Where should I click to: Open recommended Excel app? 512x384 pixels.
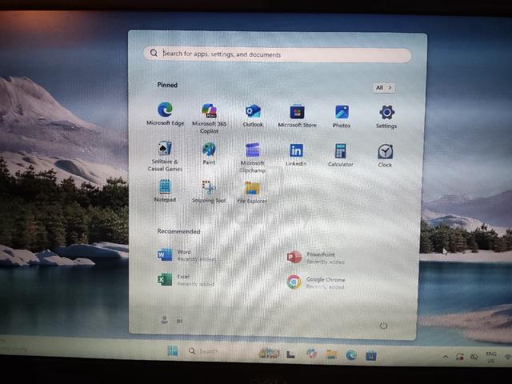pyautogui.click(x=186, y=280)
